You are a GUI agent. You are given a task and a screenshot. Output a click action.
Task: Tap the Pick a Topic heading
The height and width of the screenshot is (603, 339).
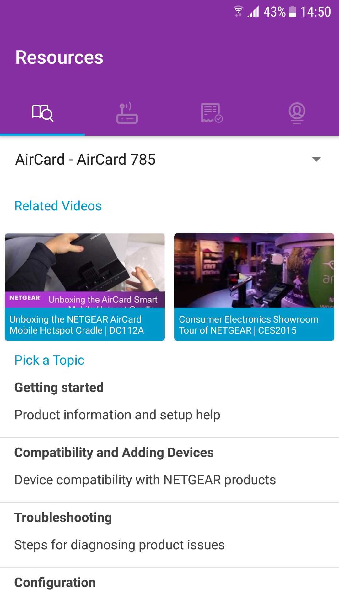49,360
